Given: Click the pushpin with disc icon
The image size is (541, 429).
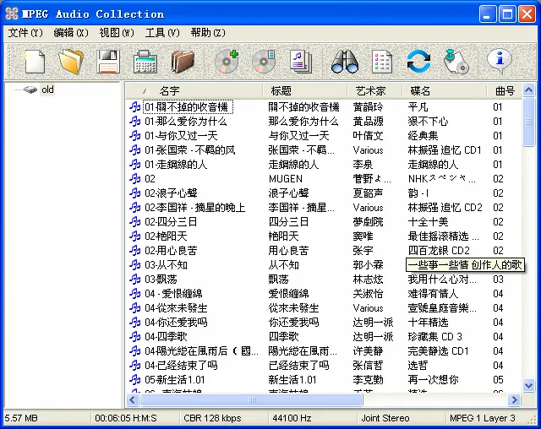Looking at the screenshot, I should tap(456, 62).
